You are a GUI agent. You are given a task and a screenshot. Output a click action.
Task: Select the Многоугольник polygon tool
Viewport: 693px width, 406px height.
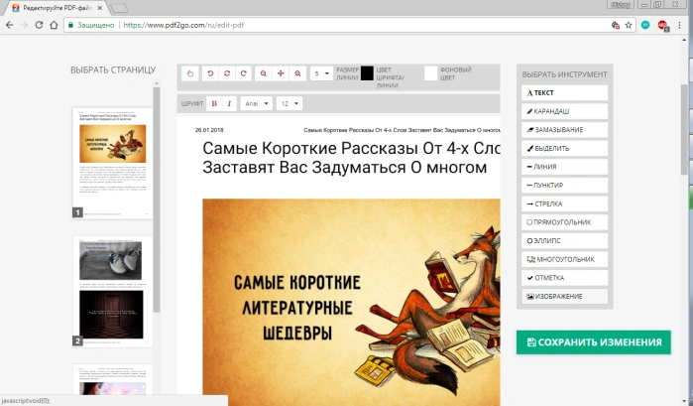565,259
